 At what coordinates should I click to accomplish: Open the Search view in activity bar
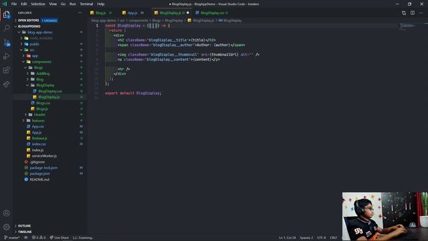[6, 28]
